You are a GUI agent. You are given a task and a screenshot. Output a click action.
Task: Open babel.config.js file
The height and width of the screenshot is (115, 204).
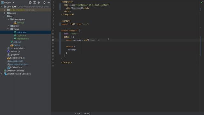(17, 58)
